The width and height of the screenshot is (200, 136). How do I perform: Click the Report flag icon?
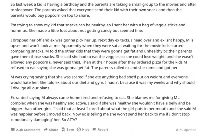94,130
